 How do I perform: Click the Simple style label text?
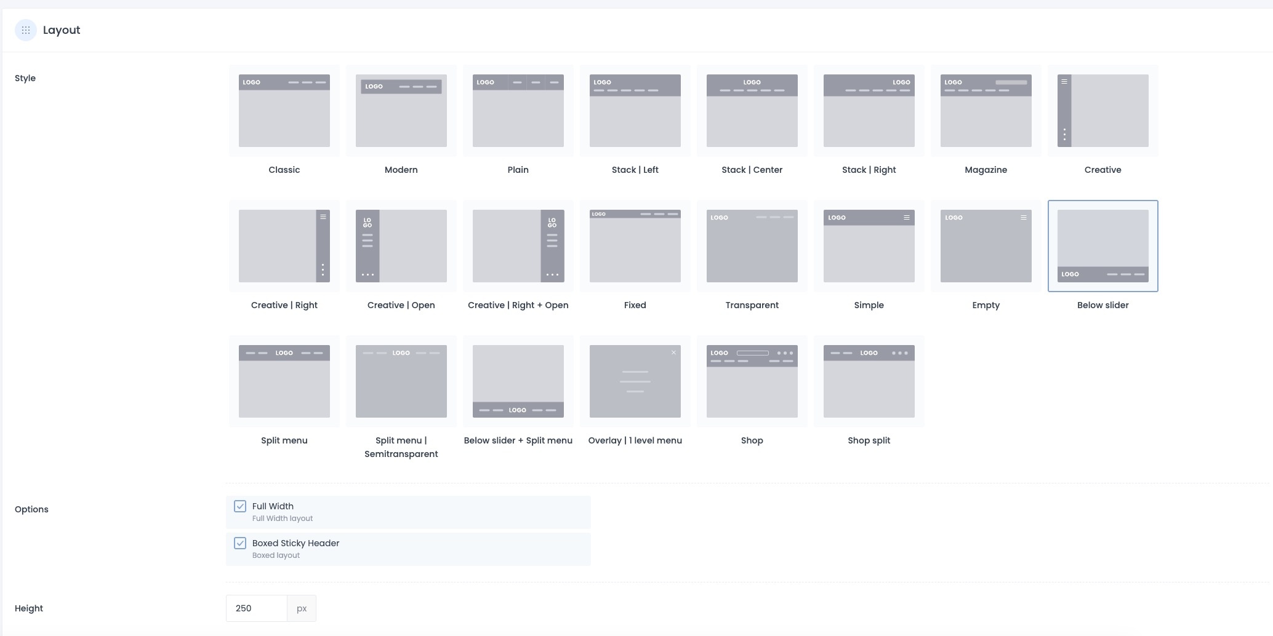[x=869, y=305]
